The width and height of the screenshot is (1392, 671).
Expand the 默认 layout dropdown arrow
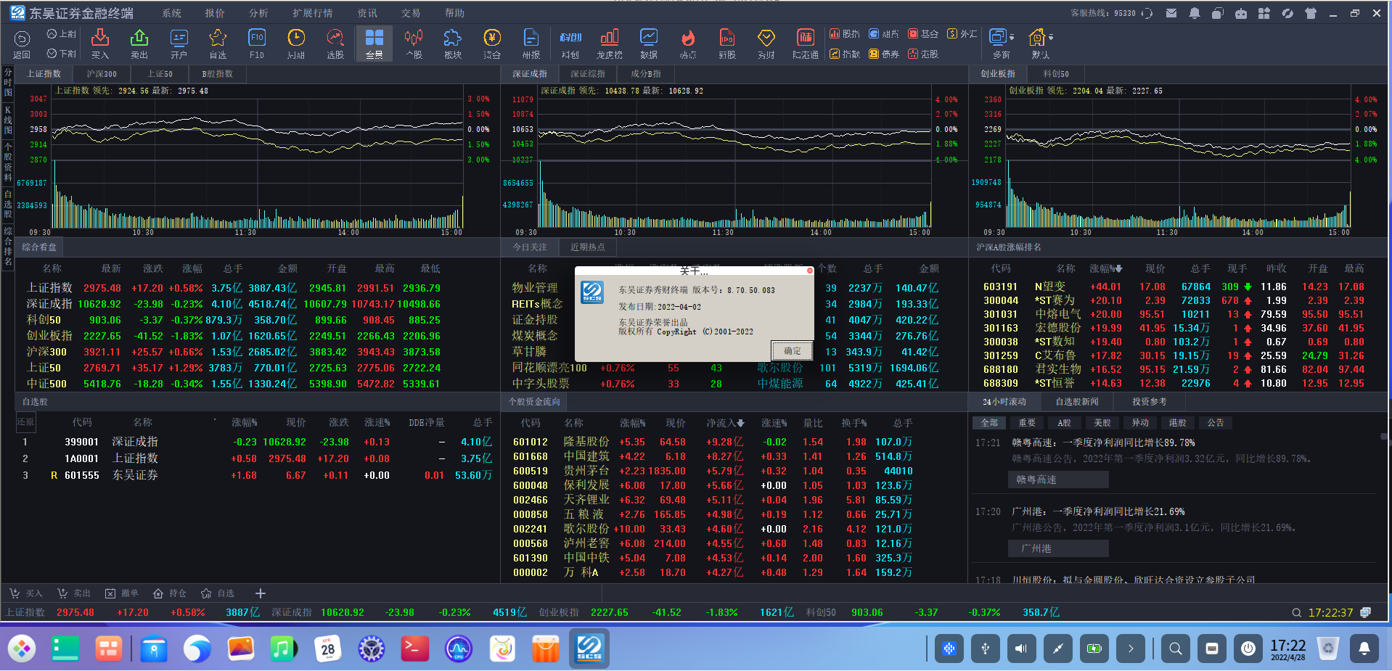click(x=1051, y=37)
